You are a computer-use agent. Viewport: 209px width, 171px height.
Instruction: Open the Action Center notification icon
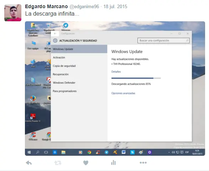pos(182,152)
